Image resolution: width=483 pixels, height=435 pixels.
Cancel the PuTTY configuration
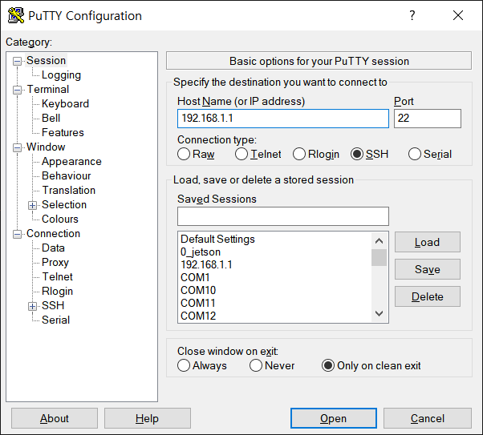point(428,418)
